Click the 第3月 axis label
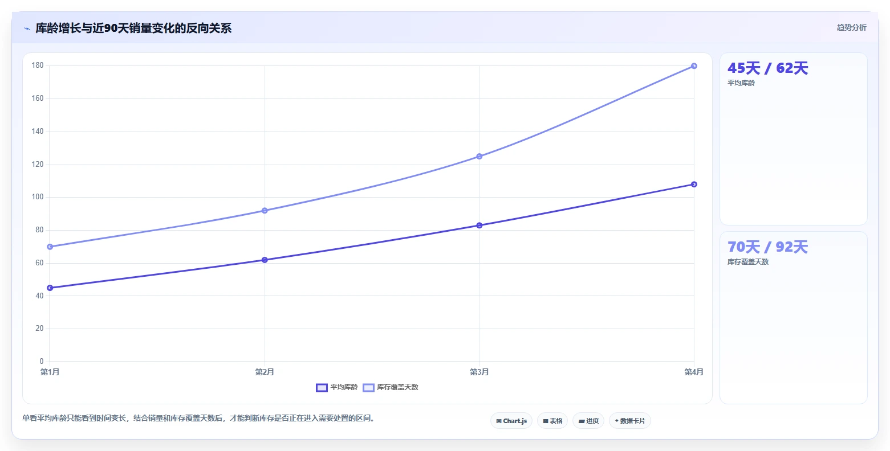Screen dimensions: 890x451 click(479, 372)
